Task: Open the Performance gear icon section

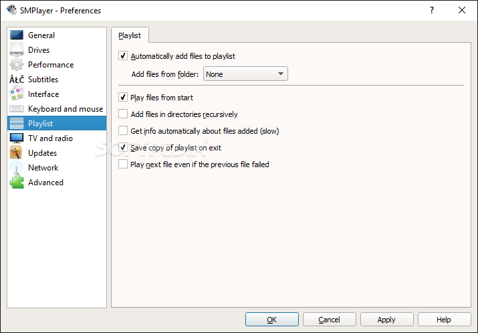Action: pyautogui.click(x=17, y=65)
